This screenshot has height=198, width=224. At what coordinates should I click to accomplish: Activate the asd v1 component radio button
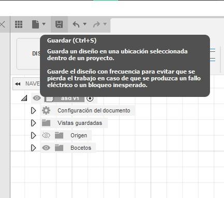90,98
